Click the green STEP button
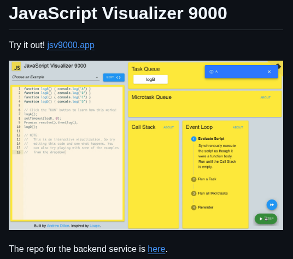Viewport: 293px width, 259px height. point(266,219)
